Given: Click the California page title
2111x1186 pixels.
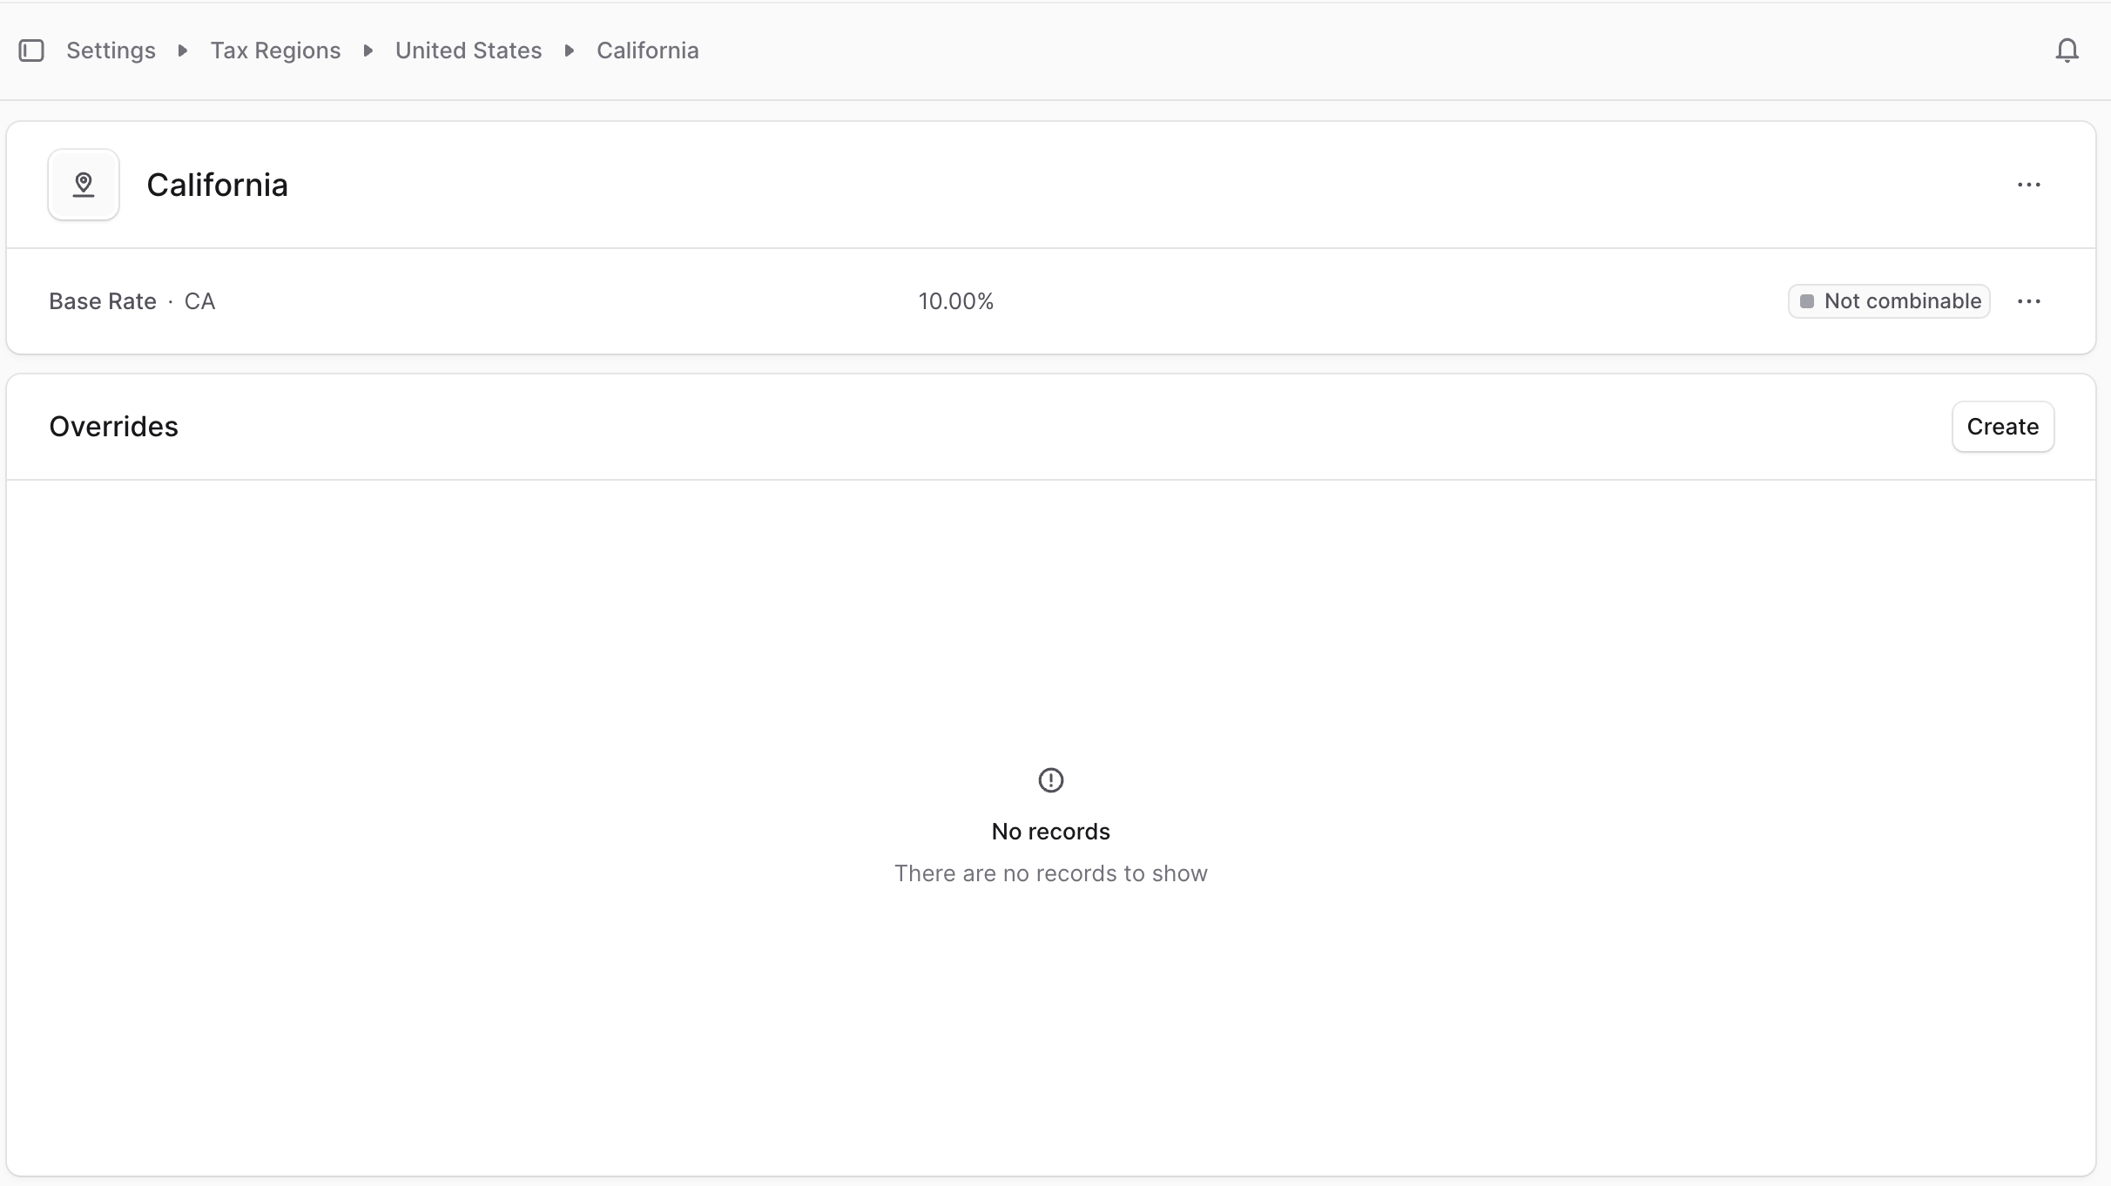Looking at the screenshot, I should pyautogui.click(x=217, y=185).
